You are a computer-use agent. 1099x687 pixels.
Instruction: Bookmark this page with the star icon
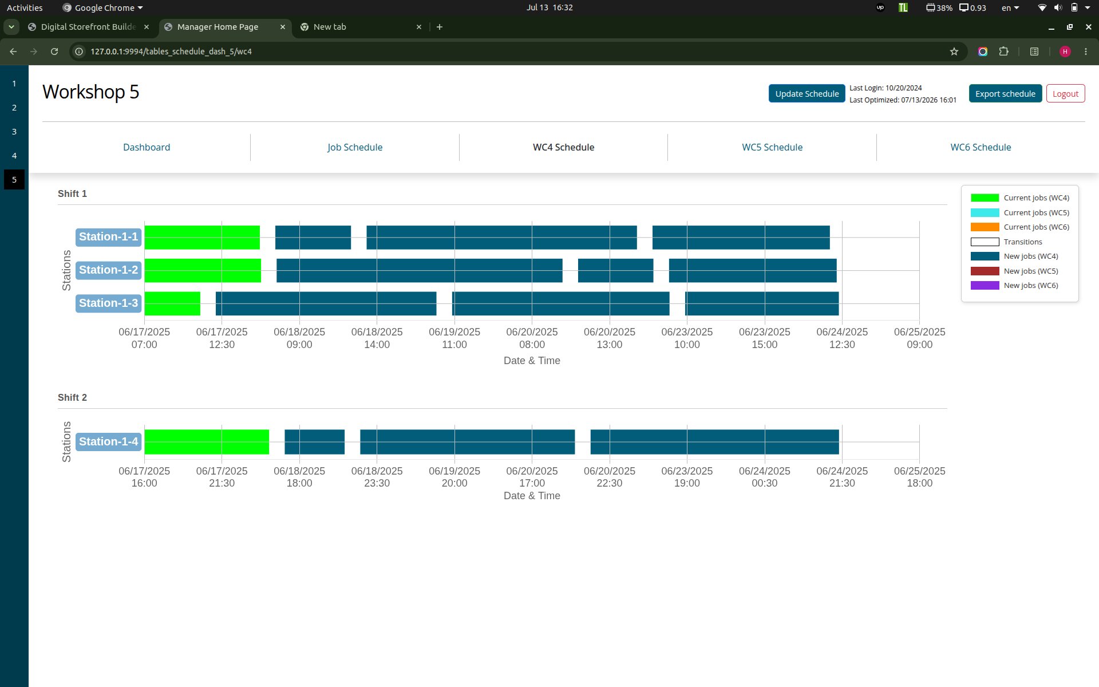point(954,52)
